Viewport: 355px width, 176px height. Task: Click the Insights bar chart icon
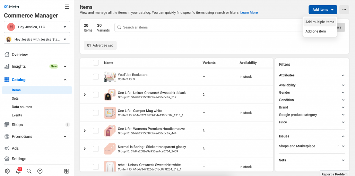coord(7,66)
